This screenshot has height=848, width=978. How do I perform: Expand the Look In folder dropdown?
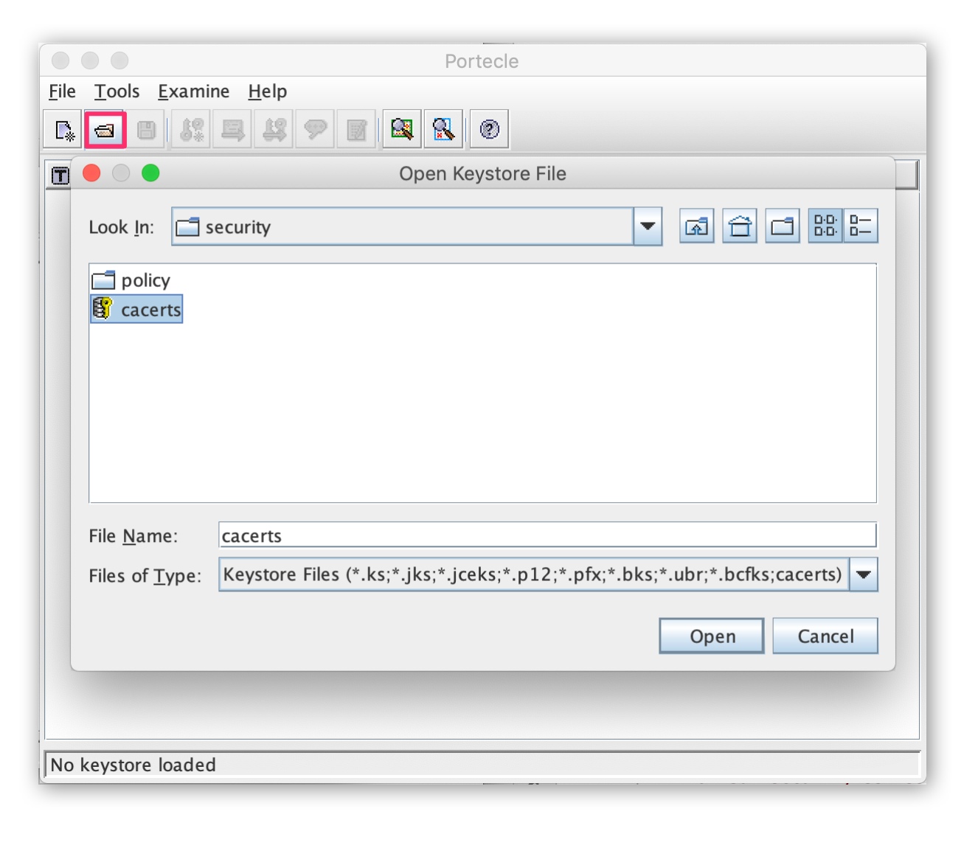pyautogui.click(x=648, y=226)
